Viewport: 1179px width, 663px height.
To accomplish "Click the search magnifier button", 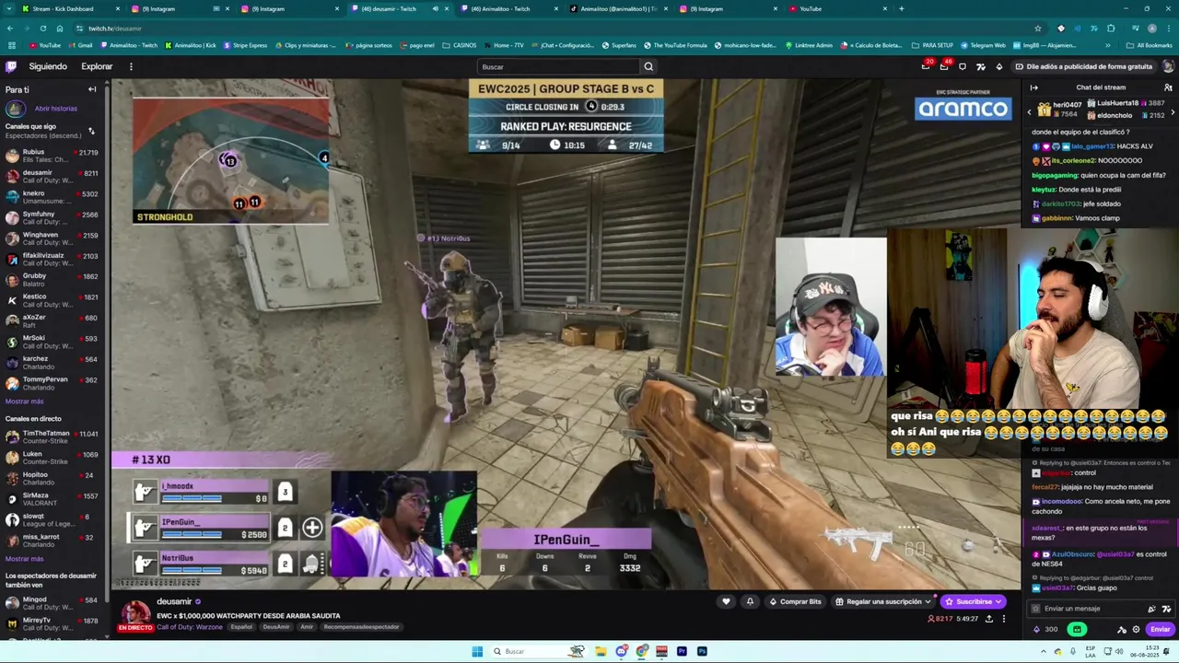I will [648, 66].
